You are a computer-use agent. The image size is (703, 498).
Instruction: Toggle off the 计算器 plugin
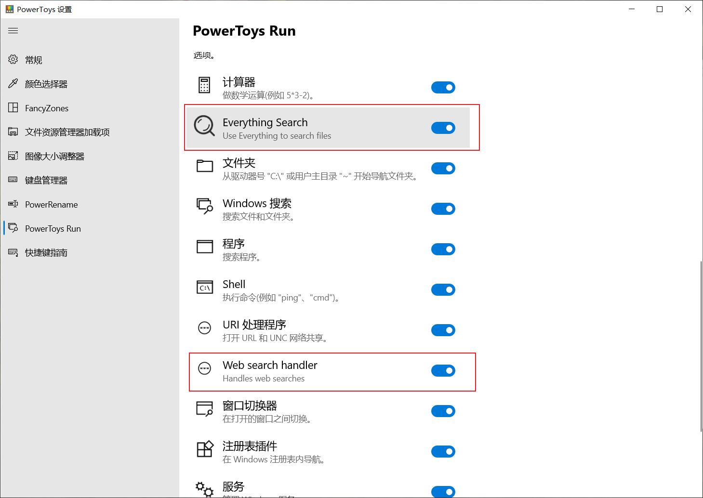pyautogui.click(x=443, y=87)
